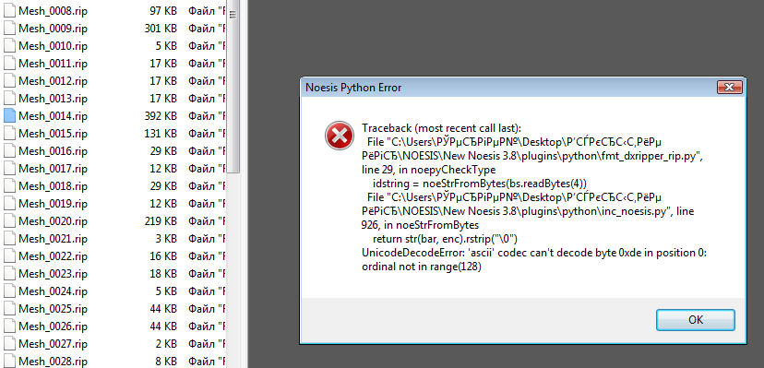Image resolution: width=764 pixels, height=368 pixels.
Task: Click file name Mesh_0024.rip
Action: (54, 291)
